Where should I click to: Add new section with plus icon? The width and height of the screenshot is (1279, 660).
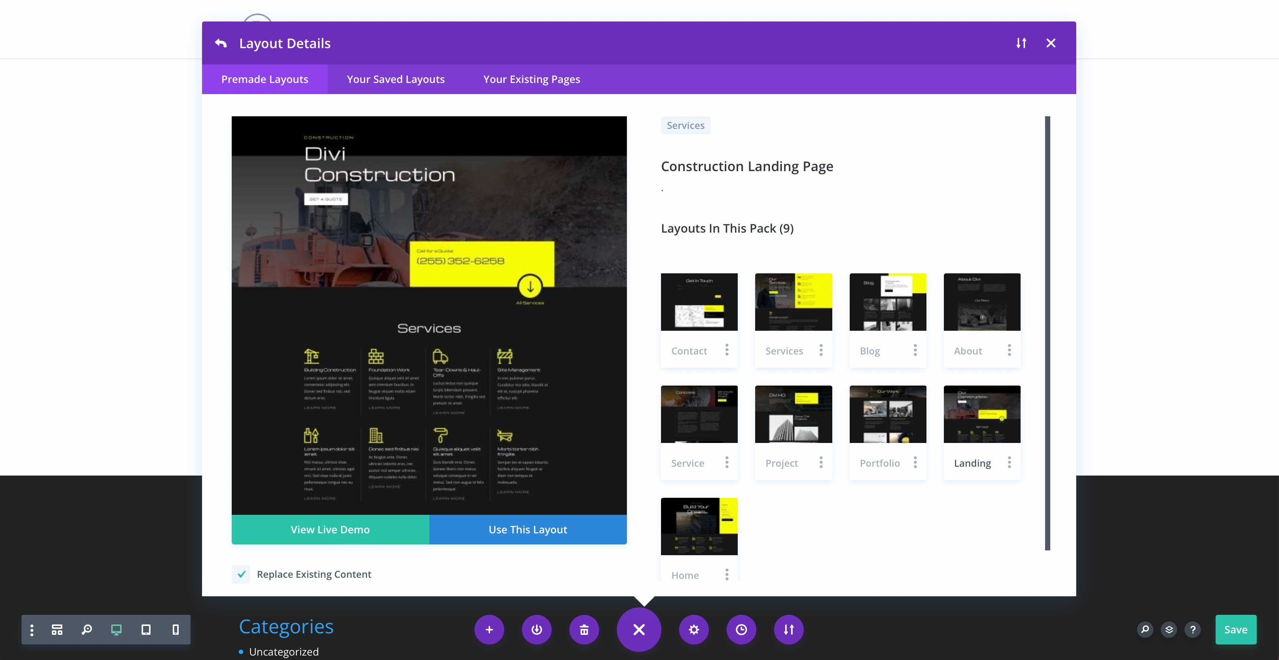(490, 629)
